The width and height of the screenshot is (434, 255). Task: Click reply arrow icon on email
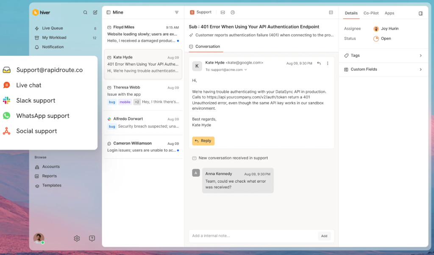(x=319, y=64)
